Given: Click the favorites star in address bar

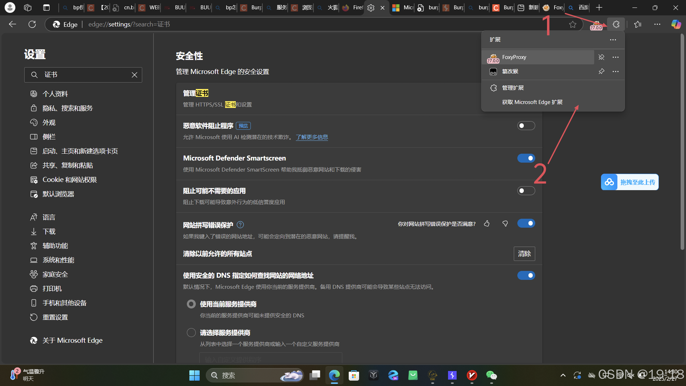Looking at the screenshot, I should coord(573,24).
